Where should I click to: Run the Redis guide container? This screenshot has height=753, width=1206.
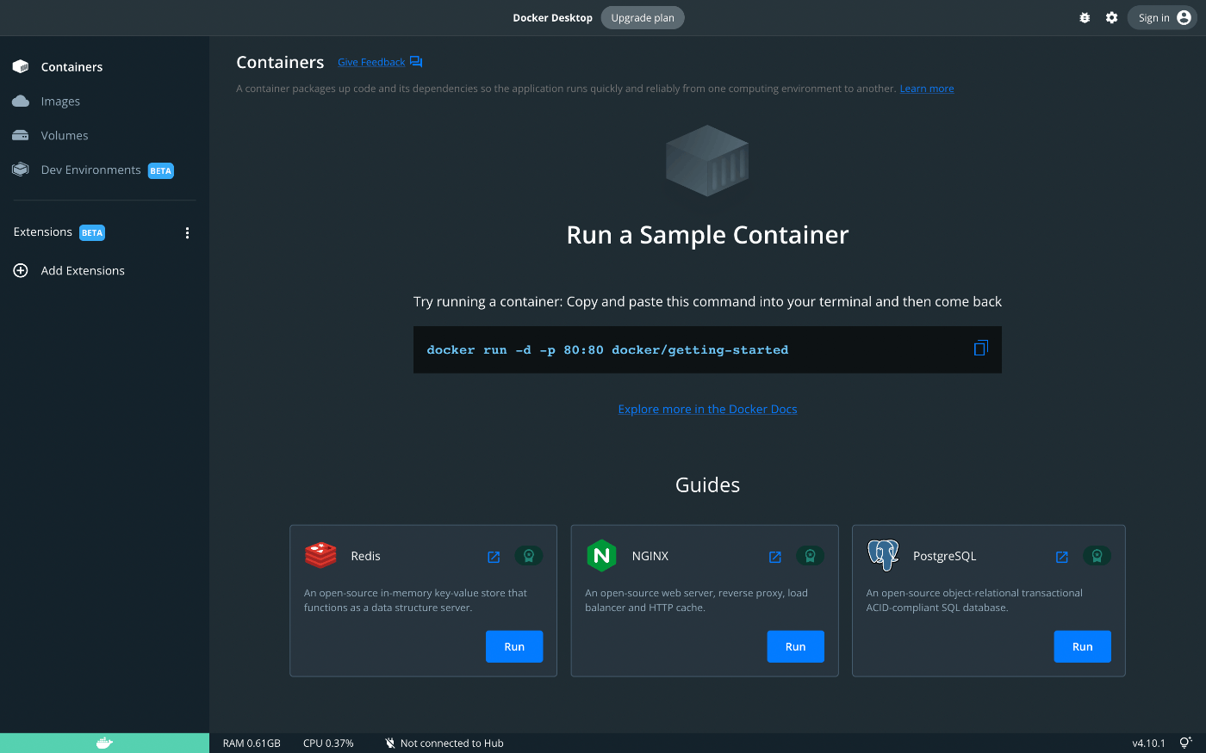tap(514, 646)
